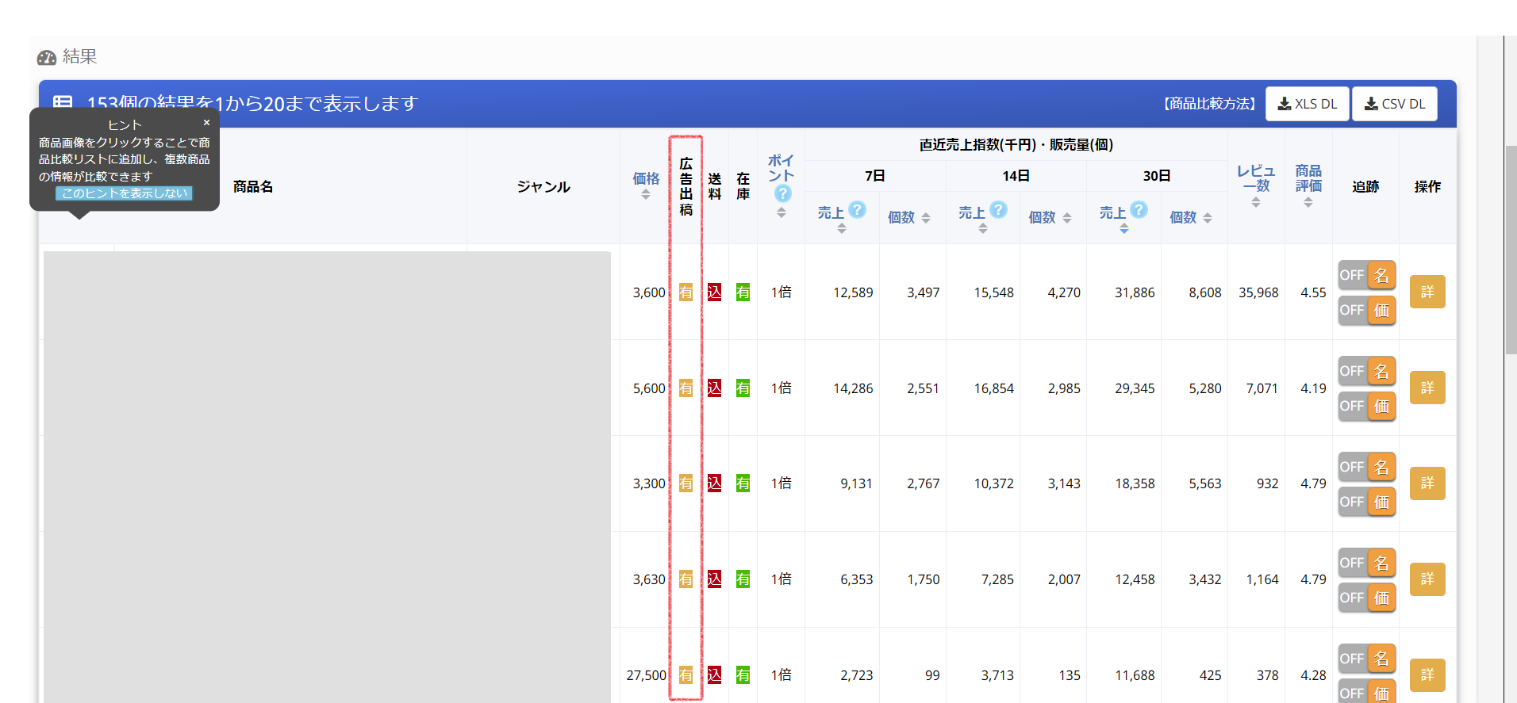Click the page vertical scrollbar thumb
This screenshot has height=703, width=1517.
(x=1511, y=250)
